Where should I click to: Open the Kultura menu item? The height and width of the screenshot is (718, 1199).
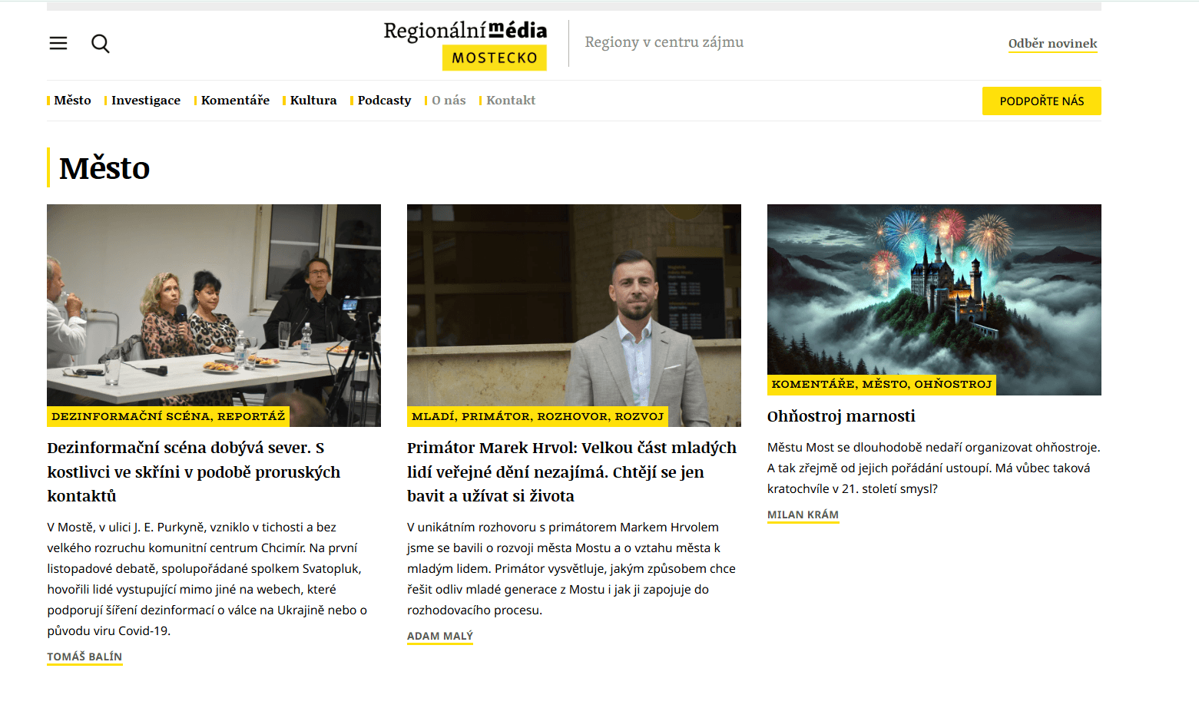point(313,101)
